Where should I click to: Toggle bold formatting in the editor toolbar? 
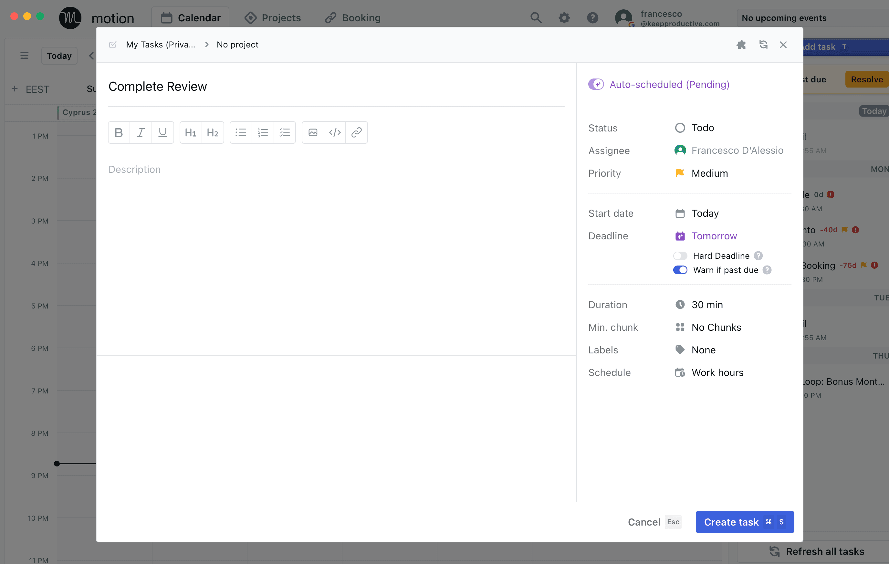[x=119, y=132]
